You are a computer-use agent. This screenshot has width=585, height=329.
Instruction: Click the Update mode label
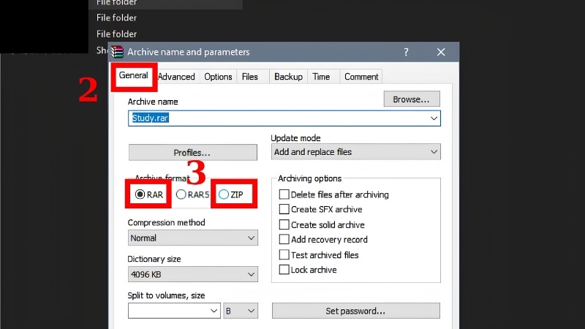coord(295,138)
